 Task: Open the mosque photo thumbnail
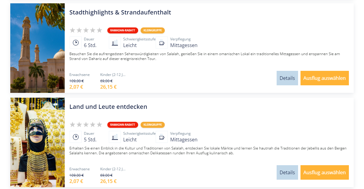(37, 48)
